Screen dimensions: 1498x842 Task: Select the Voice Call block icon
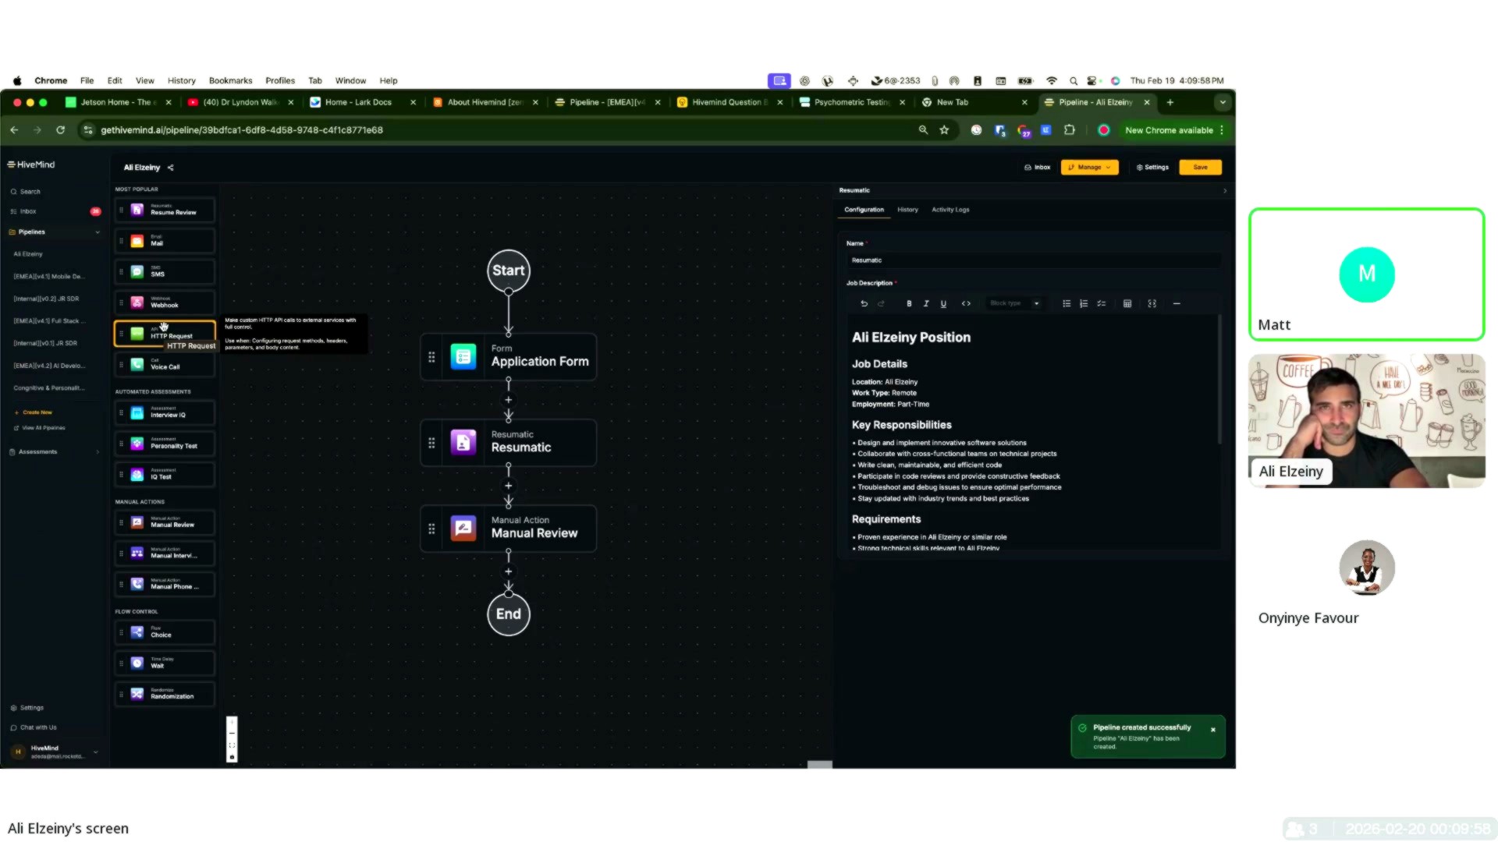(137, 364)
